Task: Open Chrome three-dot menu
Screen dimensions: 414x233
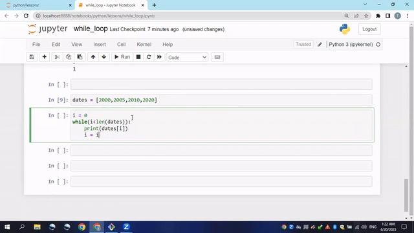Action: pyautogui.click(x=408, y=16)
